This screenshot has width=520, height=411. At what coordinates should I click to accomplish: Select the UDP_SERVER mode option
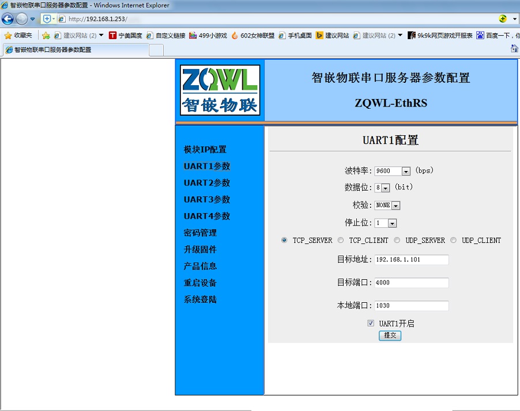[397, 240]
